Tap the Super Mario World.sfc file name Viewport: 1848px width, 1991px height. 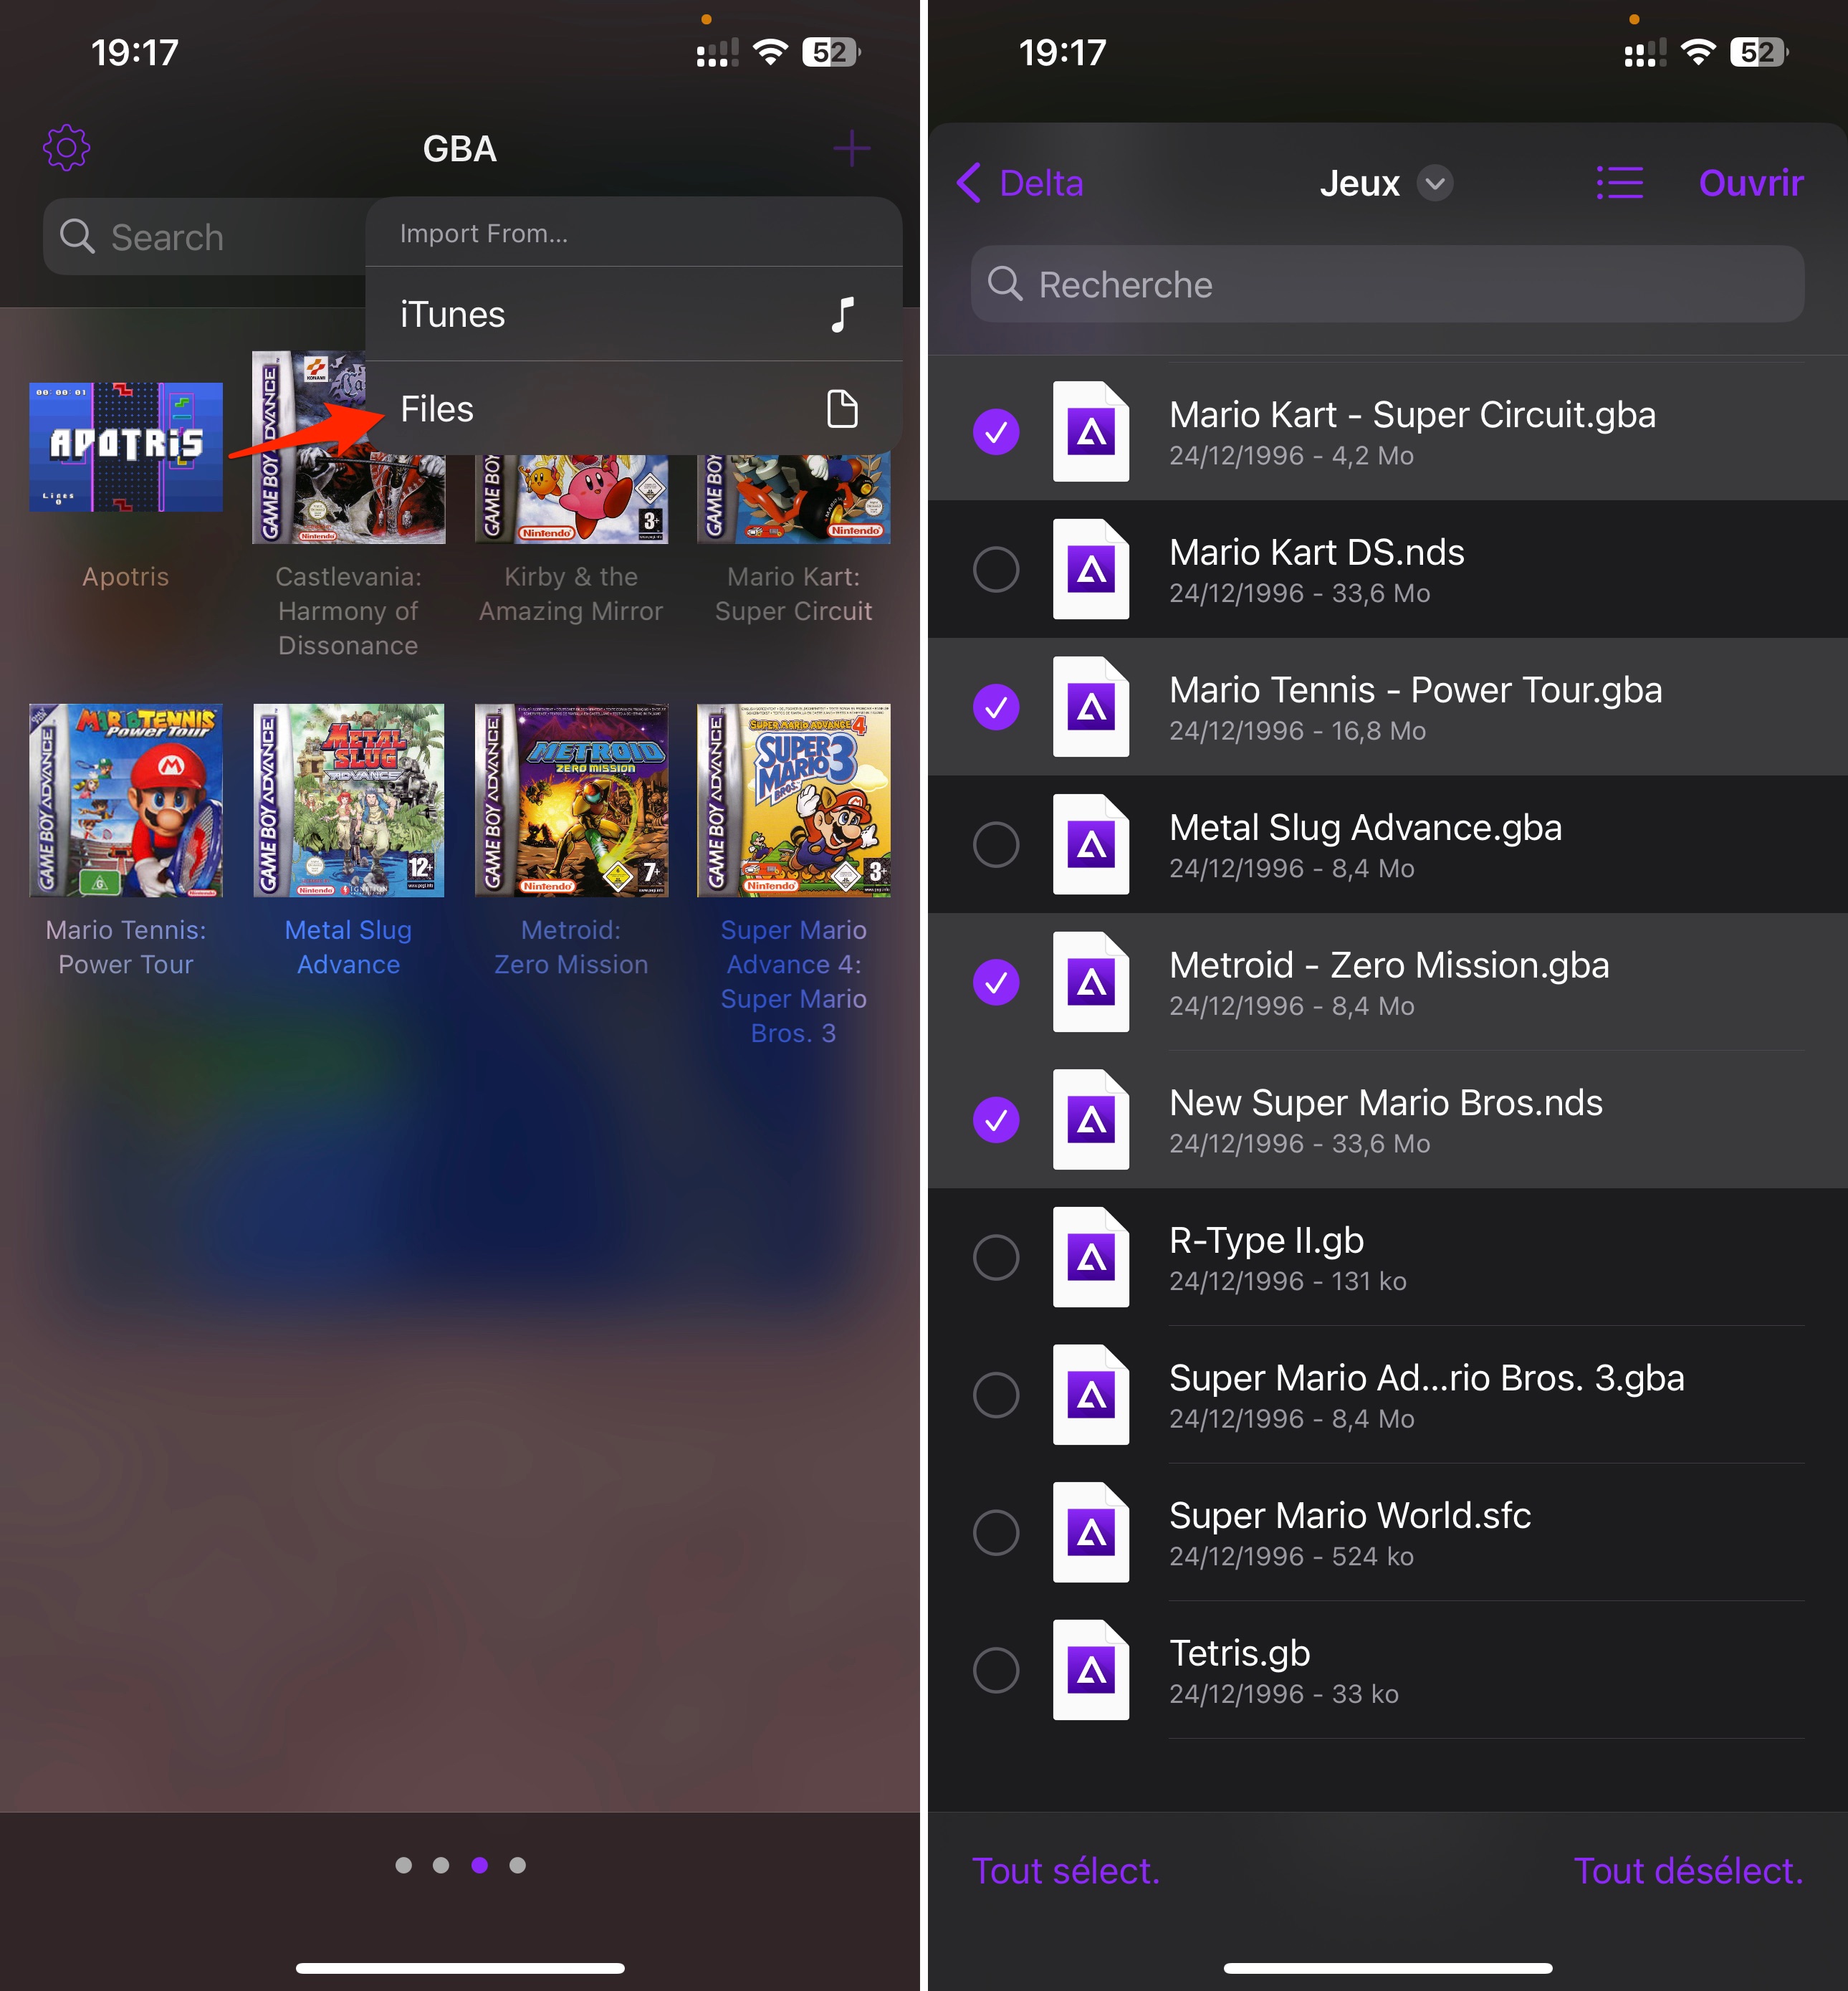tap(1350, 1515)
